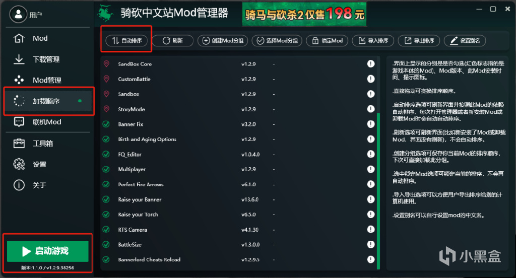
Task: Uncheck the RTS Camera mod
Action: pos(106,229)
